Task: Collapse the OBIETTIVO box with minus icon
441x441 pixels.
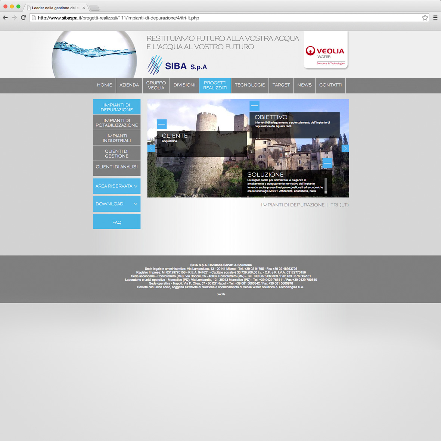Action: coord(255,105)
